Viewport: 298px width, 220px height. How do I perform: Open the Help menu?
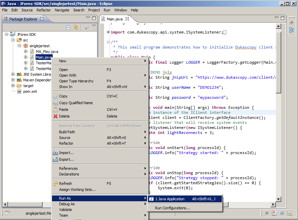click(x=134, y=10)
